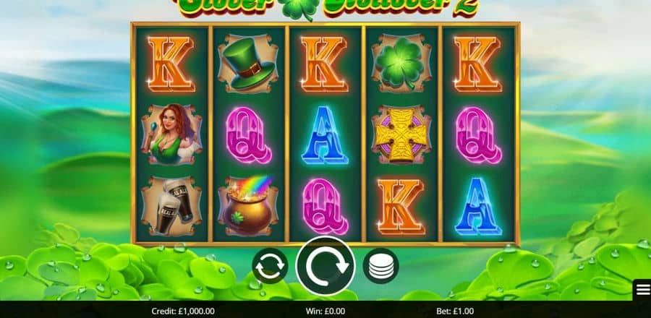Screen dimensions: 651x318
Task: Click the orange K at bottom of reel four
Action: click(401, 207)
